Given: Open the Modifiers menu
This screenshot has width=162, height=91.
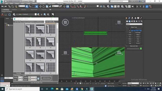Looking at the screenshot, I should [x=35, y=4].
